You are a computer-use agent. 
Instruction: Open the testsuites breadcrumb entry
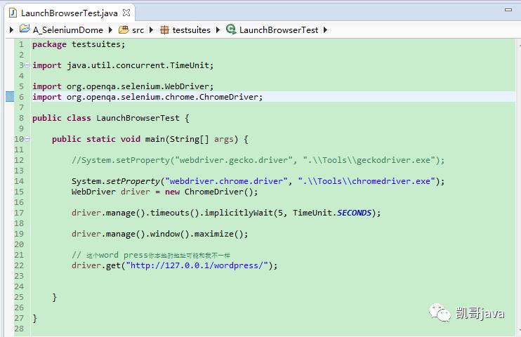192,30
